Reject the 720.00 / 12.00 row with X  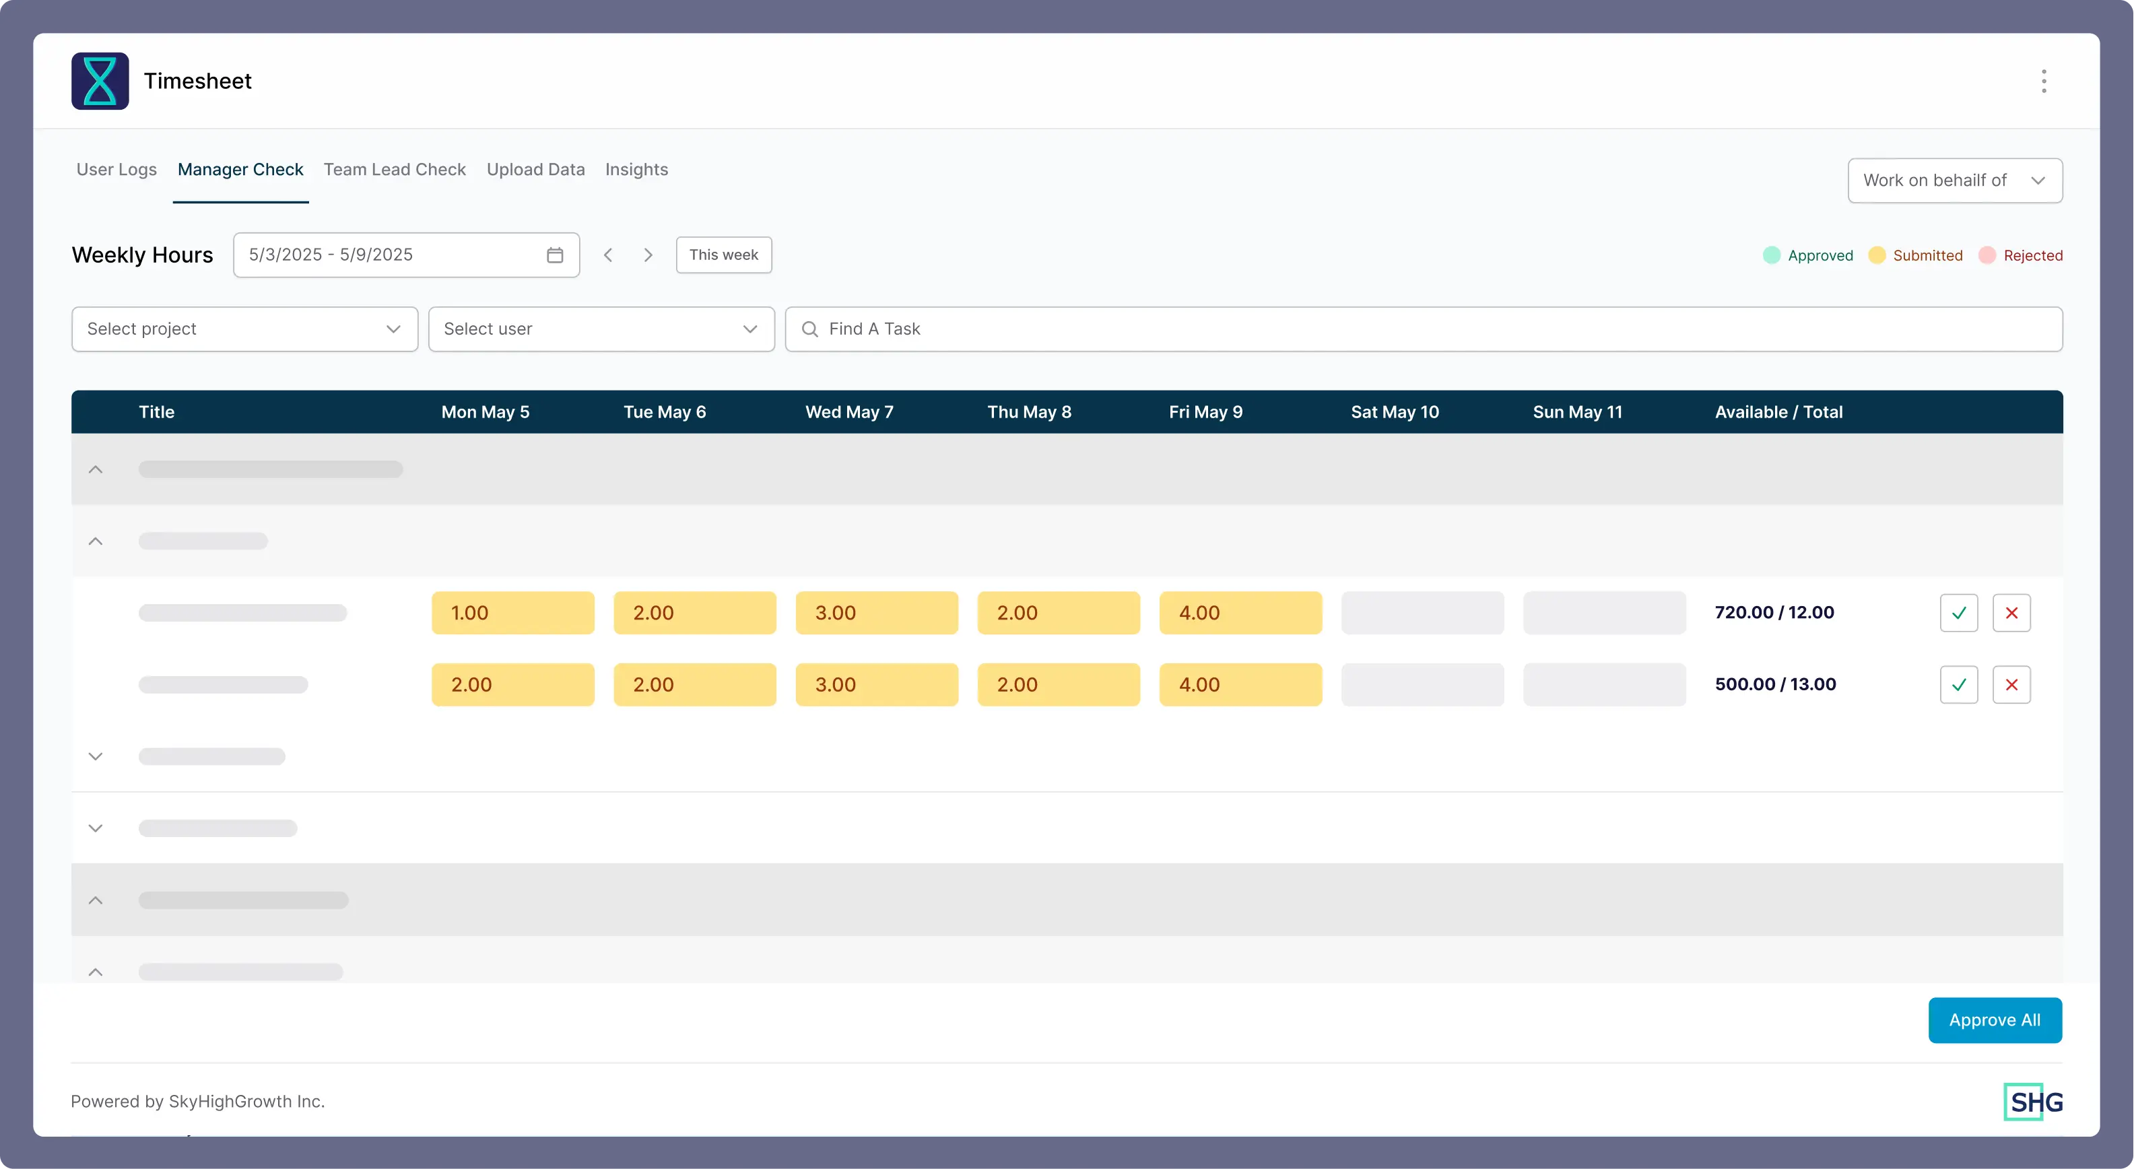coord(2011,613)
